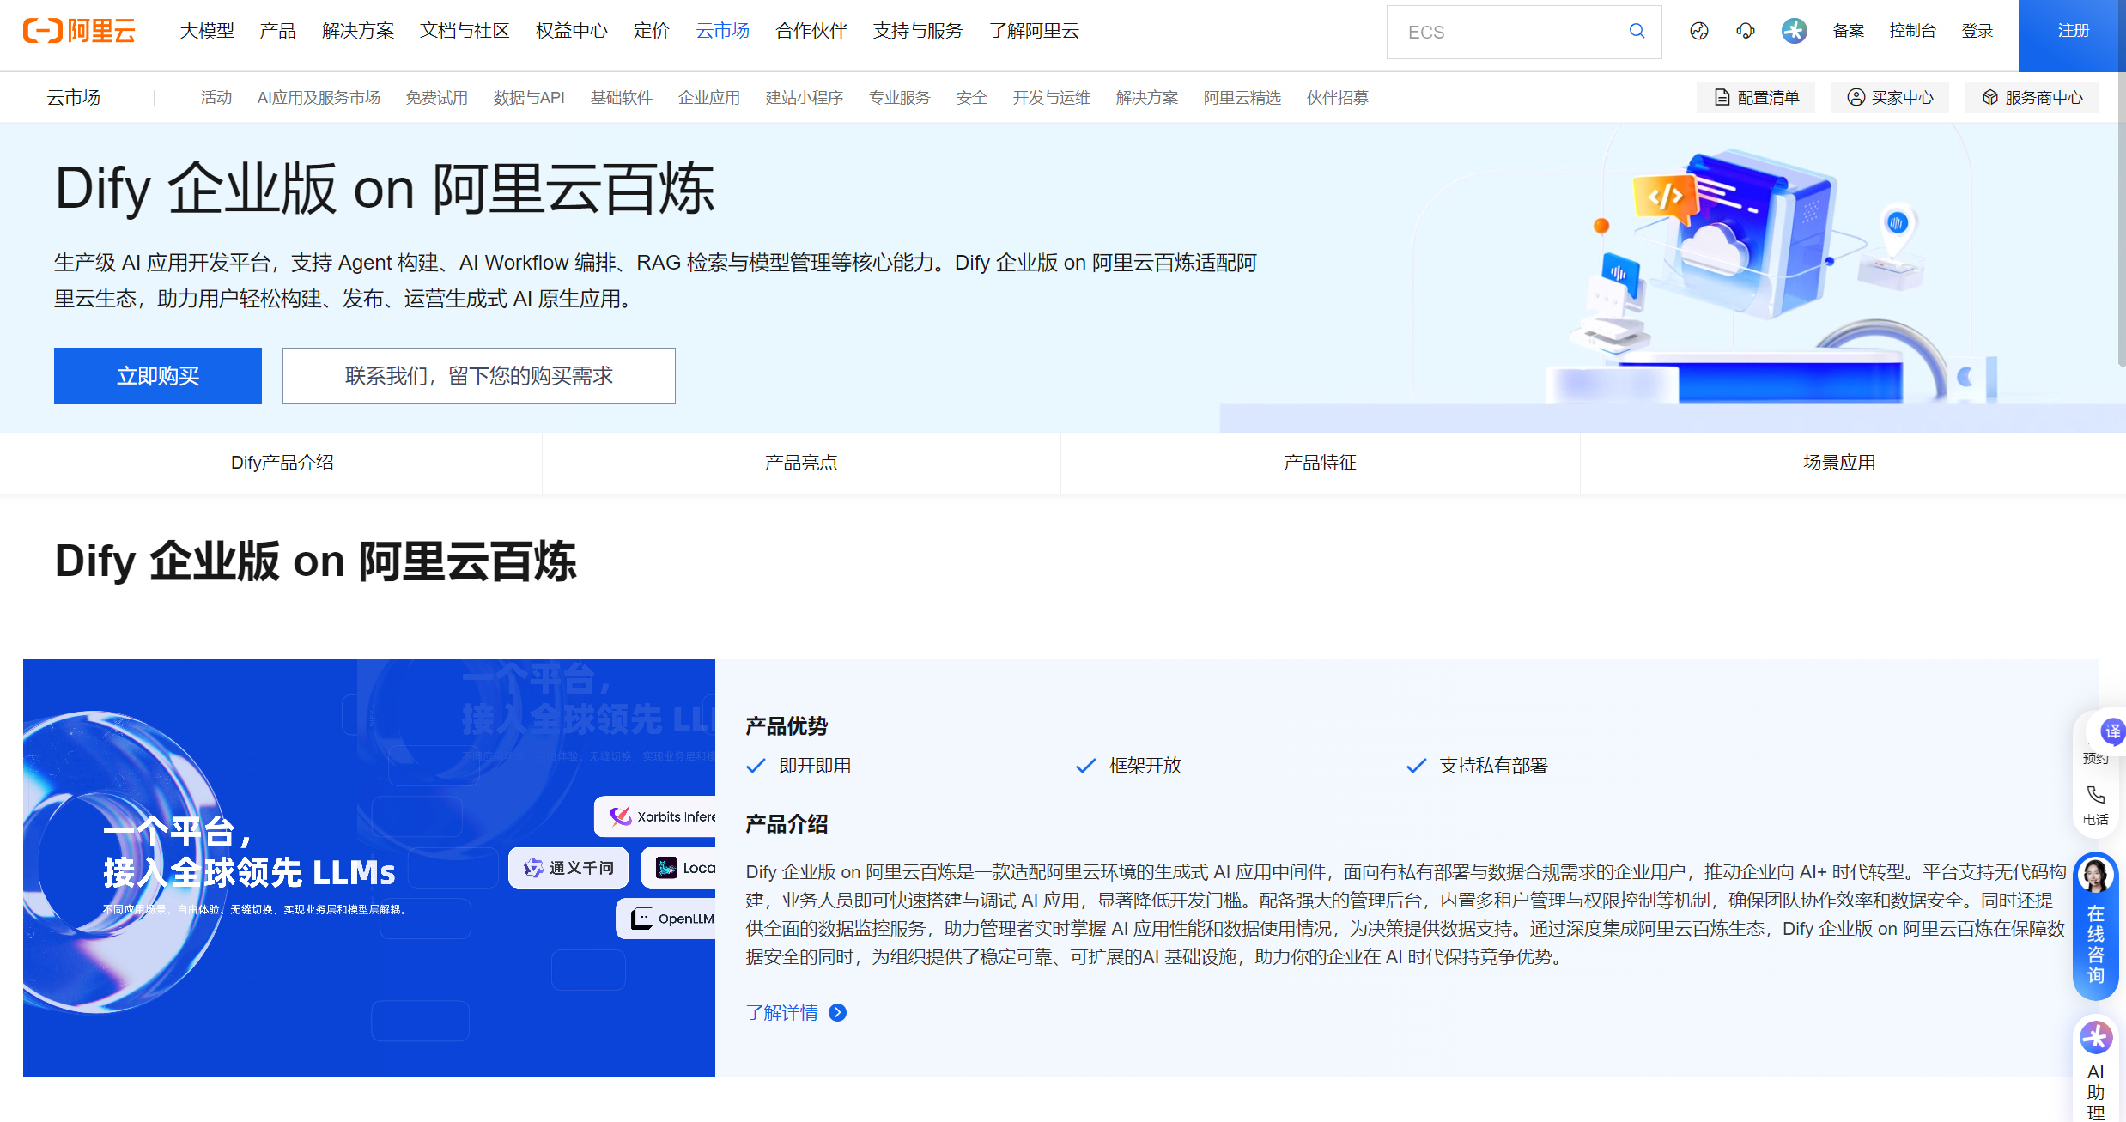The image size is (2126, 1122).
Task: Click the colorful AI assistant icon in header
Action: [1794, 31]
